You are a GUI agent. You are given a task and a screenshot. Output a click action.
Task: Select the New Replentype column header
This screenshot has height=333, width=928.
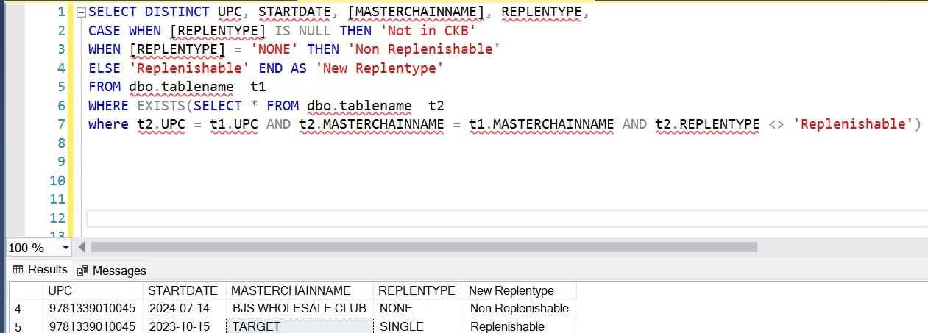click(x=520, y=290)
